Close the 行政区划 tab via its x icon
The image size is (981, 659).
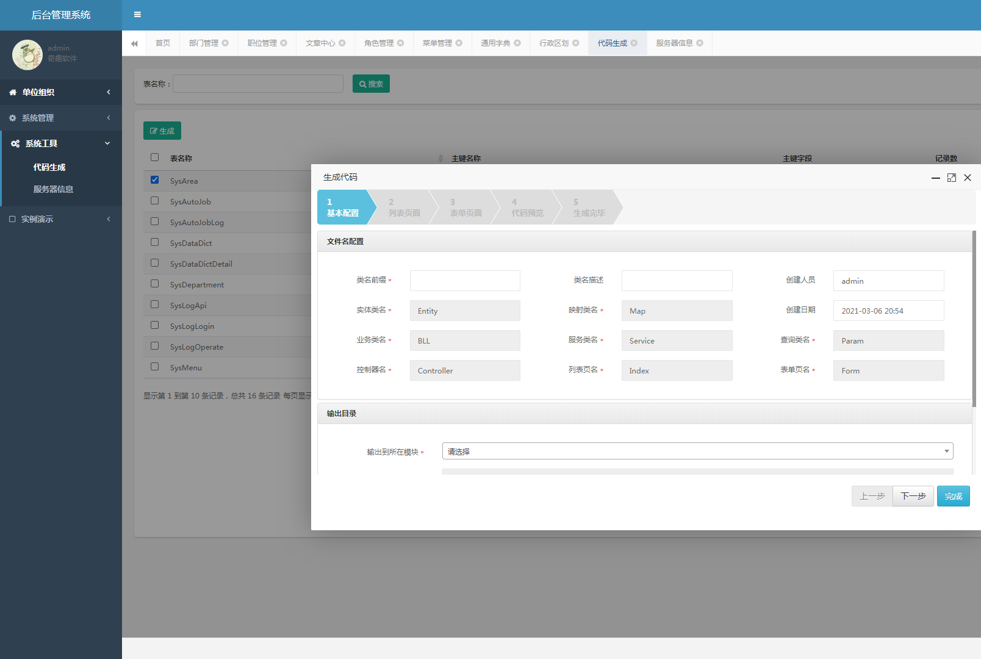click(x=575, y=43)
